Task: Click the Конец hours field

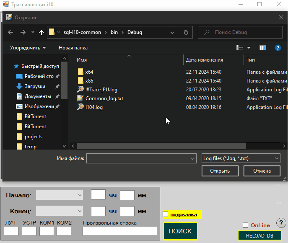Action: (x=98, y=211)
